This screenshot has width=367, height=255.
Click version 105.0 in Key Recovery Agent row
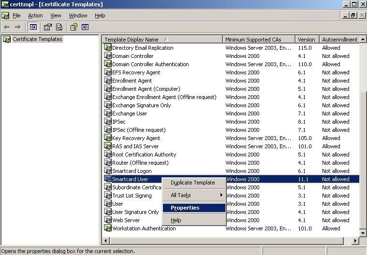point(305,138)
